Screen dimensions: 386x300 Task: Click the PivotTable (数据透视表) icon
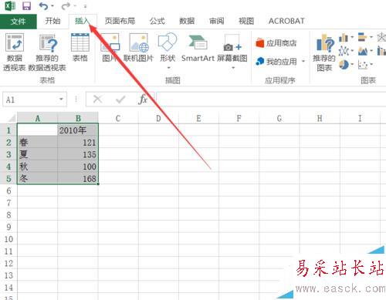coord(15,42)
